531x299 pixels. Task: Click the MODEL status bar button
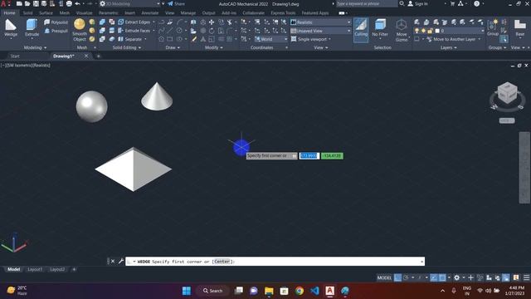click(384, 277)
